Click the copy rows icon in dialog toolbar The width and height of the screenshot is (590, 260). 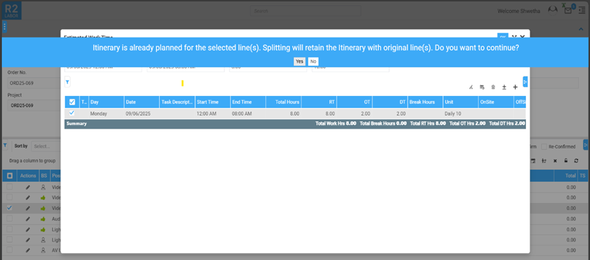pyautogui.click(x=482, y=87)
